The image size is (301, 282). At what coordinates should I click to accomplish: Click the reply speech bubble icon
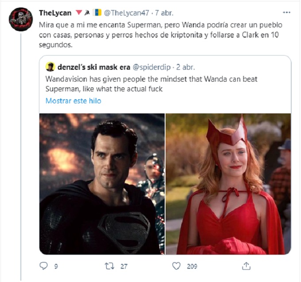(43, 266)
